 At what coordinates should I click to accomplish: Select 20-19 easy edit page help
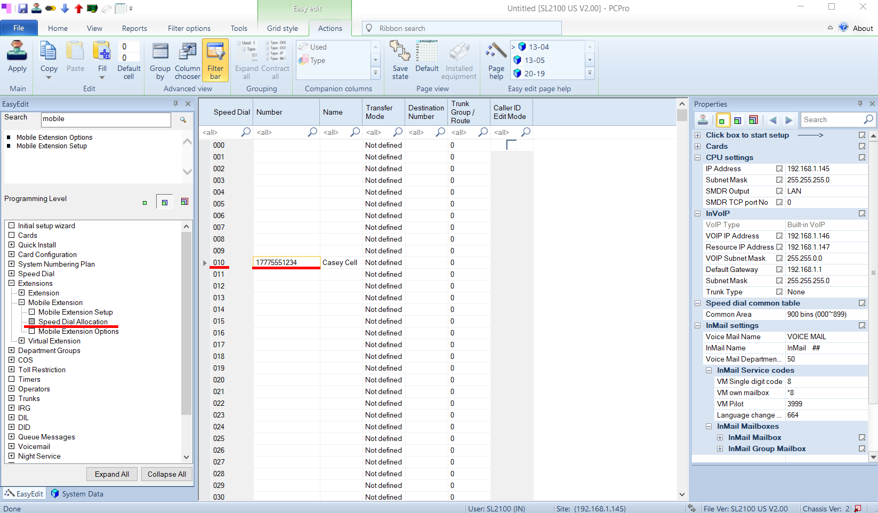point(534,74)
